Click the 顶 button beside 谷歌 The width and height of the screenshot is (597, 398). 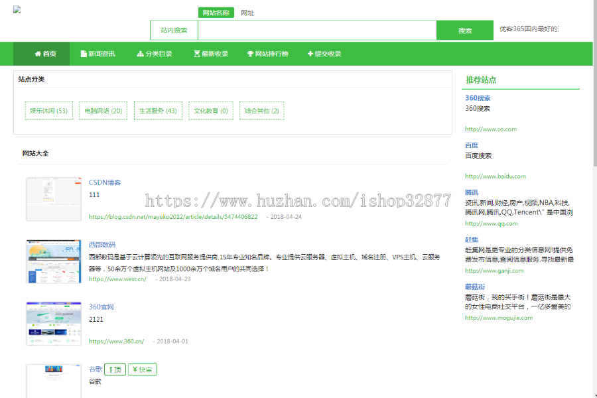[x=115, y=369]
